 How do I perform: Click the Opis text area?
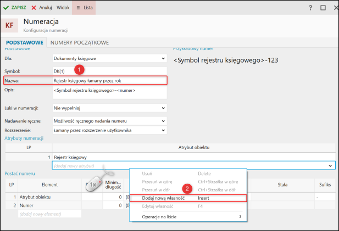pos(110,92)
